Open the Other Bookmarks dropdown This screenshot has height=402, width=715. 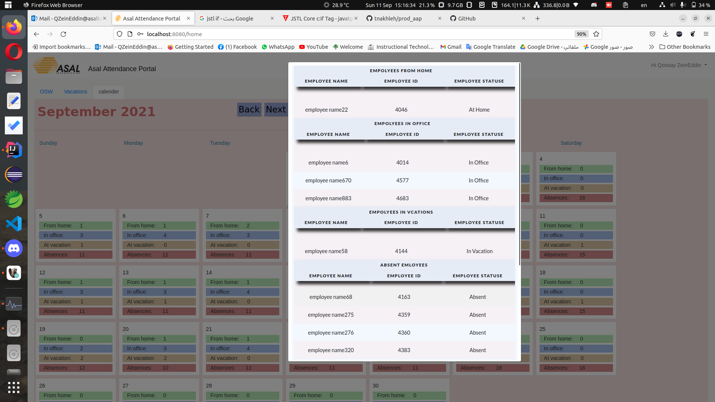click(x=685, y=47)
